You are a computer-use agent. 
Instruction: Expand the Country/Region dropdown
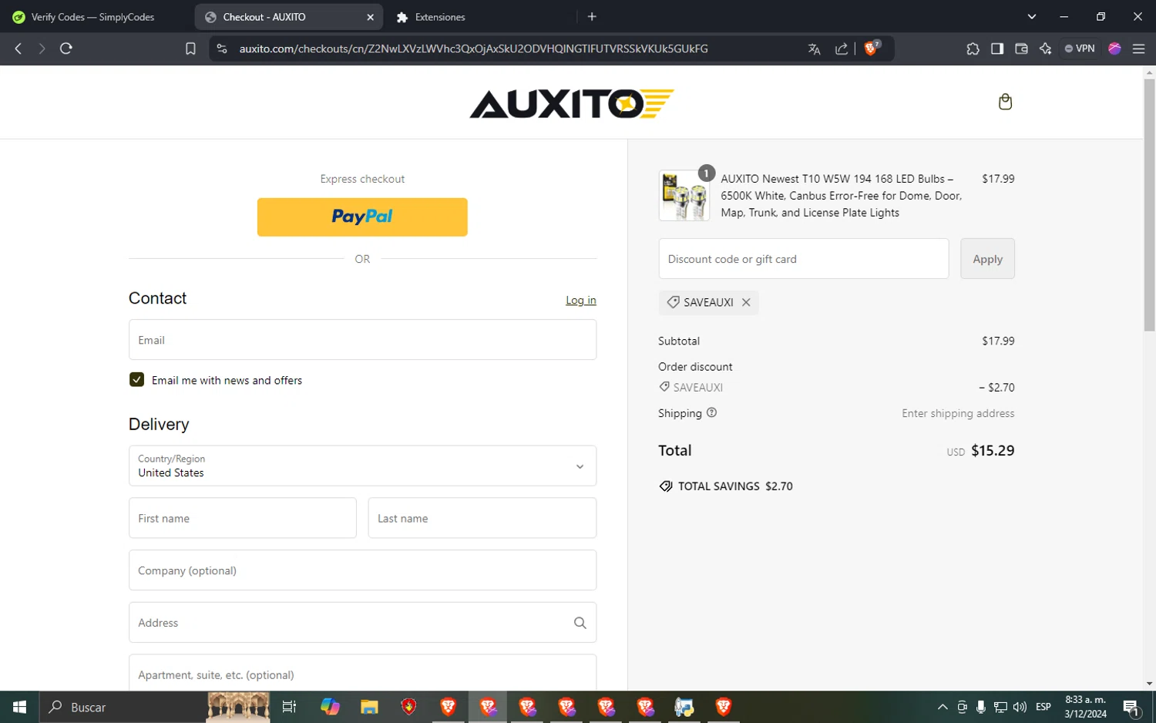(x=362, y=466)
